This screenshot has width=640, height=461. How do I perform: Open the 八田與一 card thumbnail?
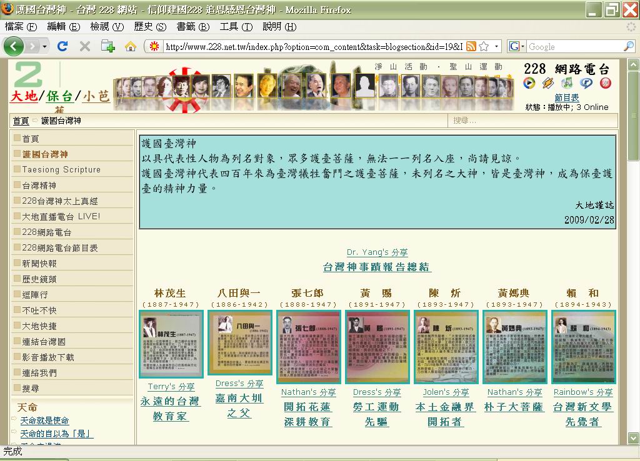(239, 342)
